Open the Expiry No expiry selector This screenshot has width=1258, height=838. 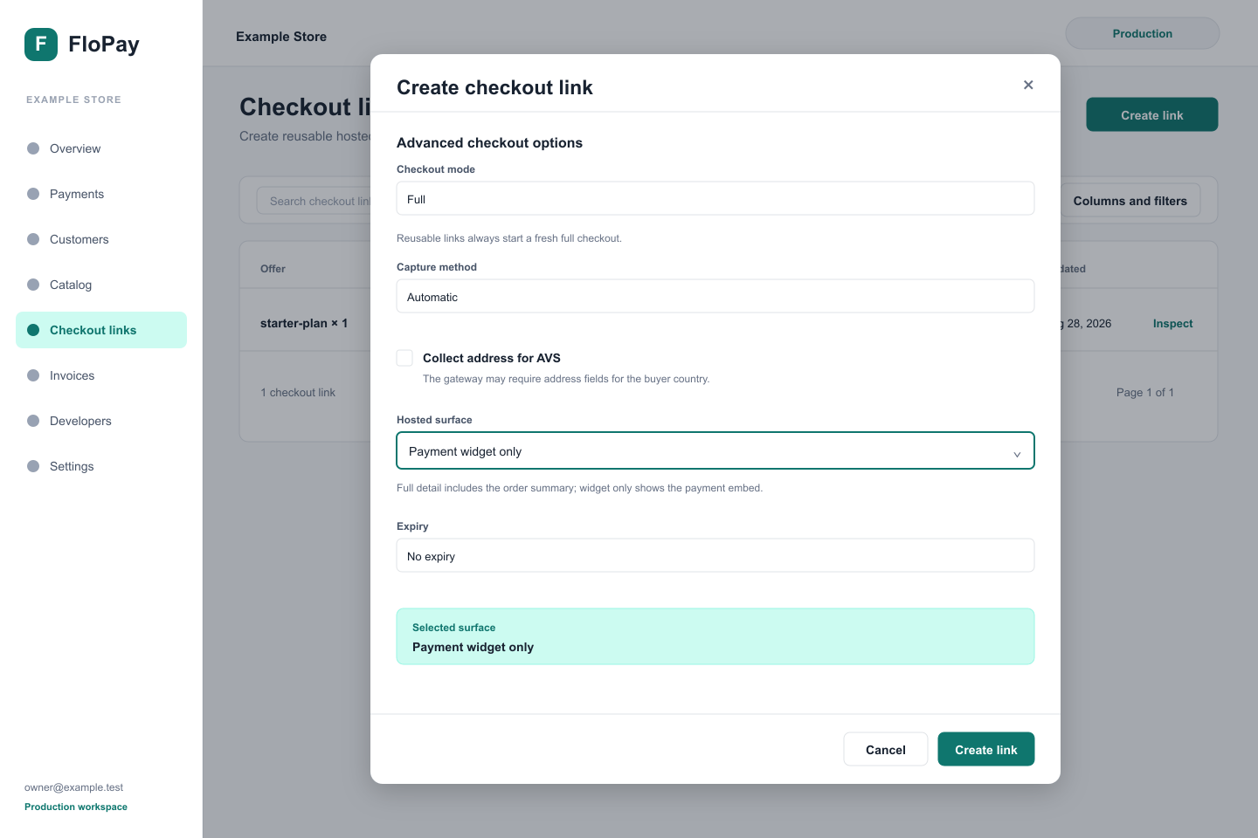[x=715, y=555]
